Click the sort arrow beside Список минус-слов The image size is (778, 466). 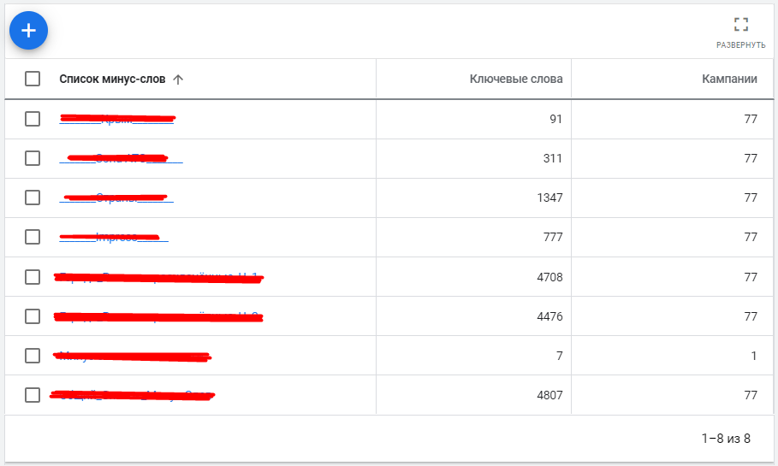point(178,80)
